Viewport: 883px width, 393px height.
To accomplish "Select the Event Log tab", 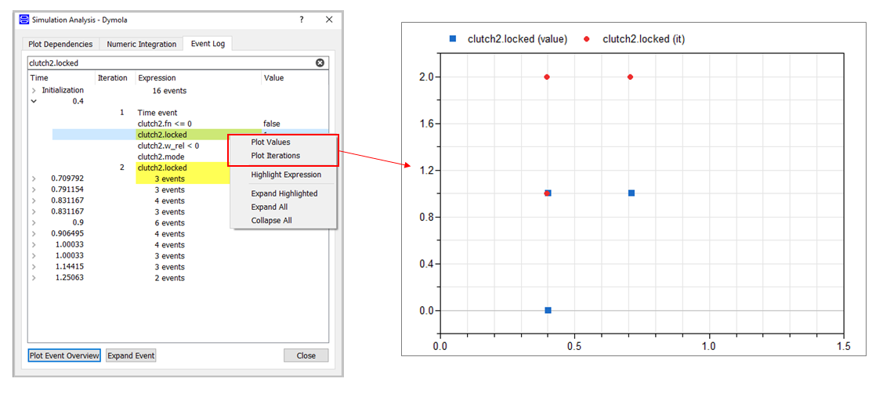I will pos(208,43).
